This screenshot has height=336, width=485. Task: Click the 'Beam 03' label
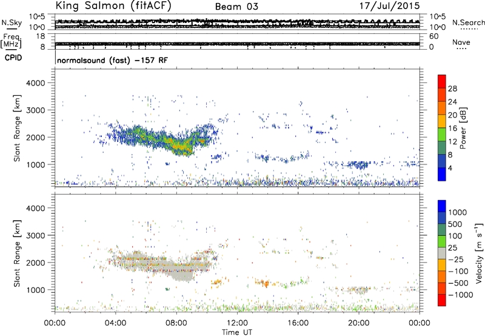click(x=236, y=7)
